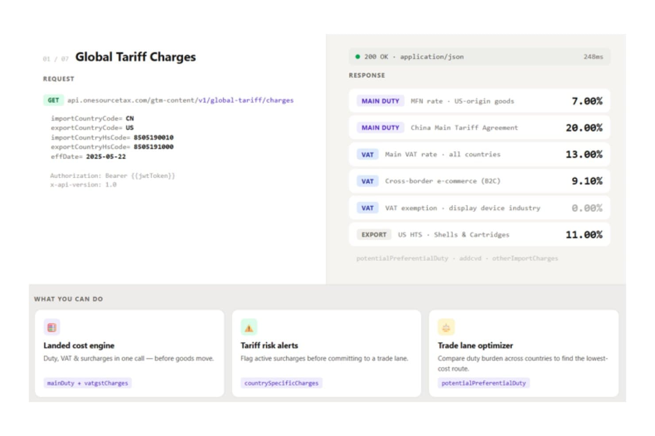Click the green 200 OK status dot

(358, 57)
